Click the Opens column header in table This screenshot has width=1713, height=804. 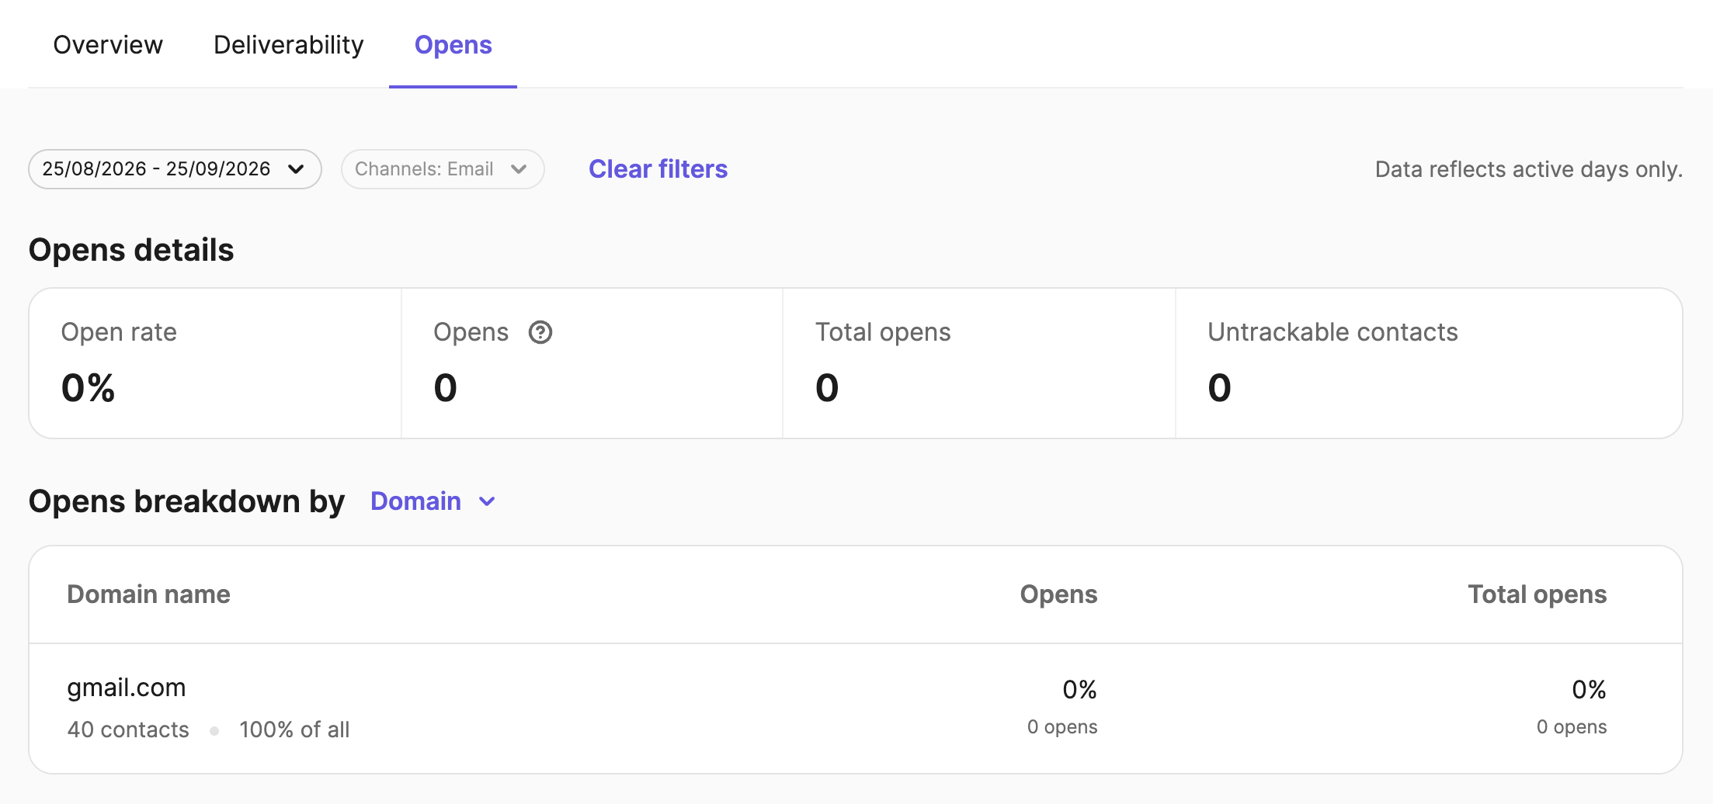coord(1058,594)
